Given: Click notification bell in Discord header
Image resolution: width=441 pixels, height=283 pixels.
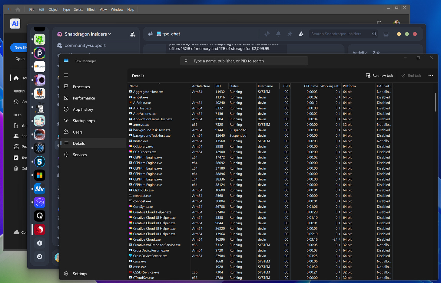Looking at the screenshot, I should click(x=278, y=34).
